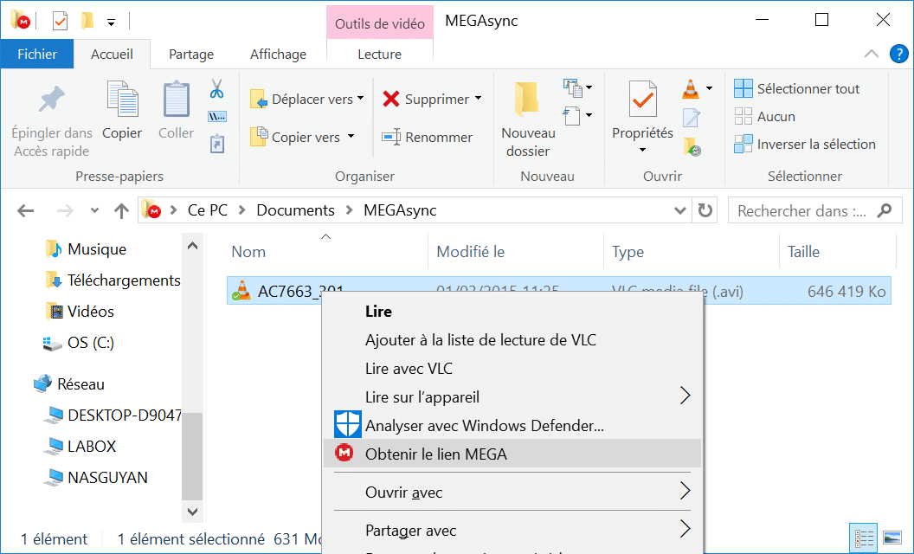The width and height of the screenshot is (914, 554).
Task: Open the Propriétés dropdown arrow
Action: click(642, 151)
